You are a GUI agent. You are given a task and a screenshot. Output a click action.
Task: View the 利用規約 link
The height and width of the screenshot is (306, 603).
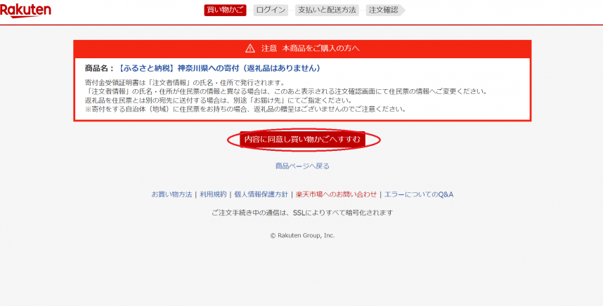213,194
